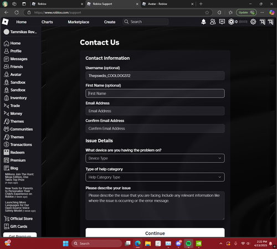Open the notifications bell icon
Image resolution: width=277 pixels, height=249 pixels.
point(203,22)
